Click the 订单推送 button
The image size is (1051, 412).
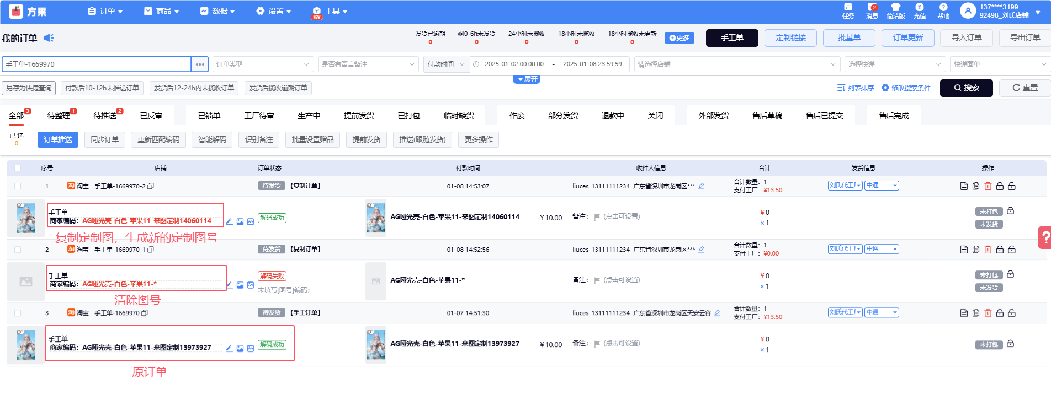point(58,140)
